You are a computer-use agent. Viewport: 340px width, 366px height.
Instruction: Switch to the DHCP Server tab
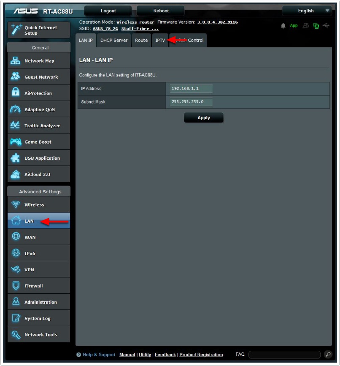pyautogui.click(x=114, y=41)
